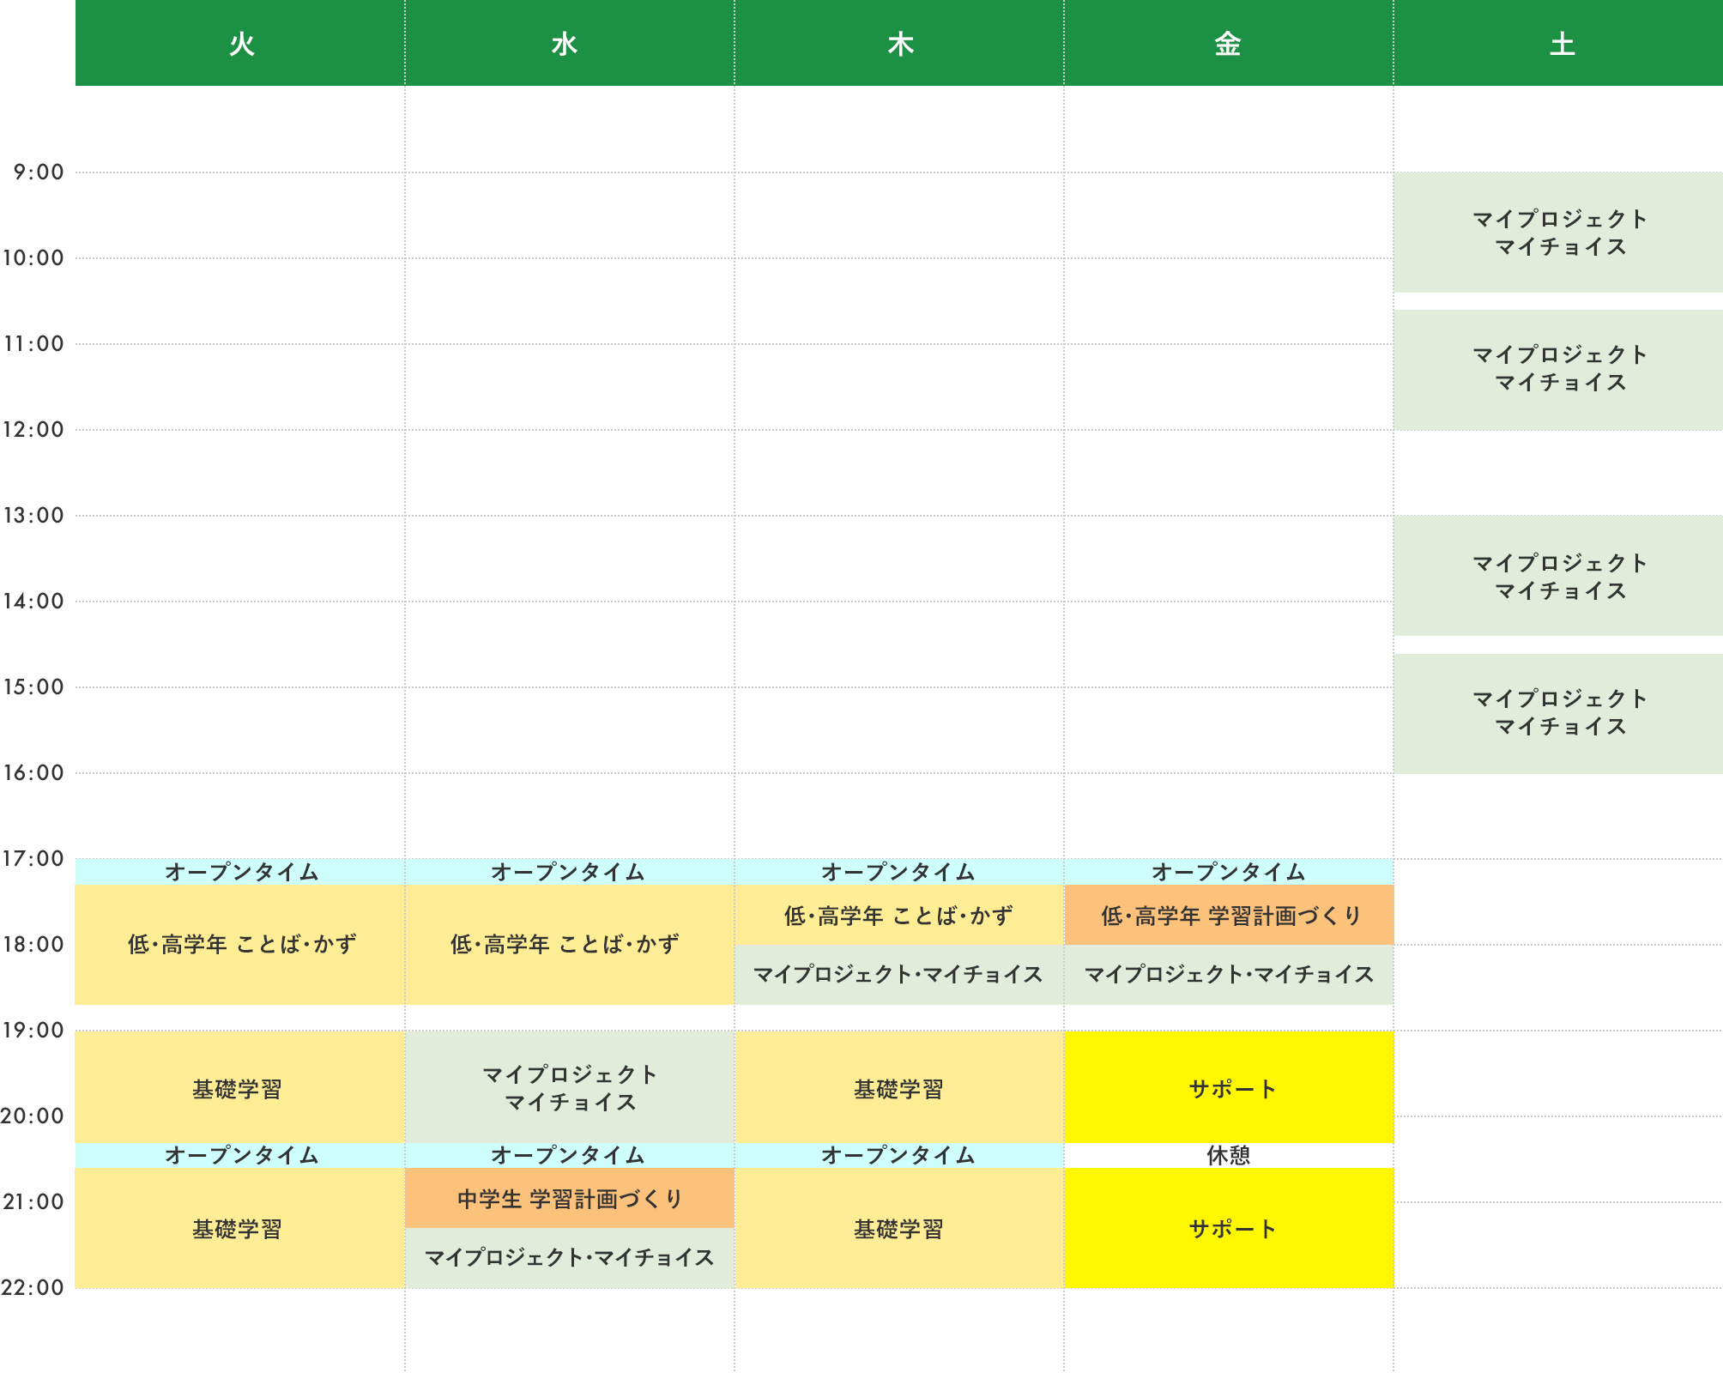Click Thursday 21:00 基礎学習 block
The height and width of the screenshot is (1373, 1723).
[x=898, y=1228]
